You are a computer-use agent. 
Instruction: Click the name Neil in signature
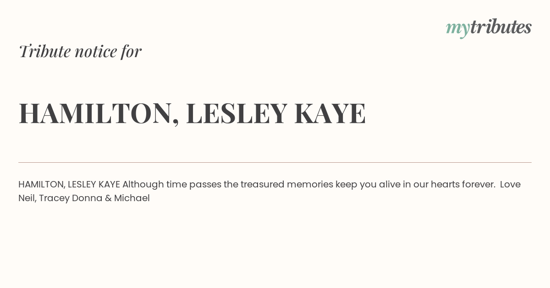[x=27, y=198]
